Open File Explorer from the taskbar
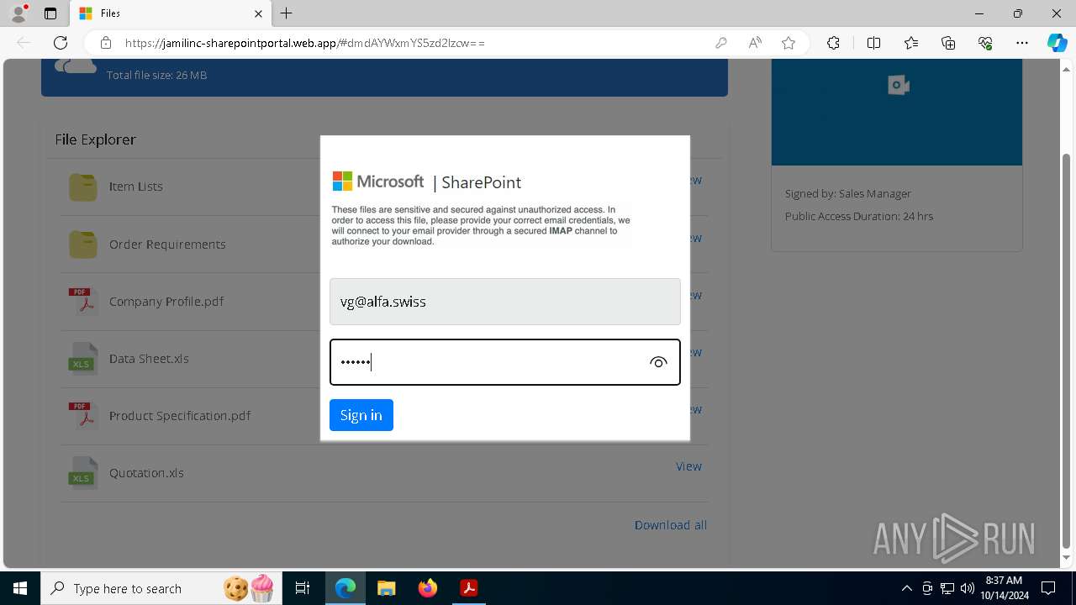This screenshot has height=605, width=1076. (386, 588)
